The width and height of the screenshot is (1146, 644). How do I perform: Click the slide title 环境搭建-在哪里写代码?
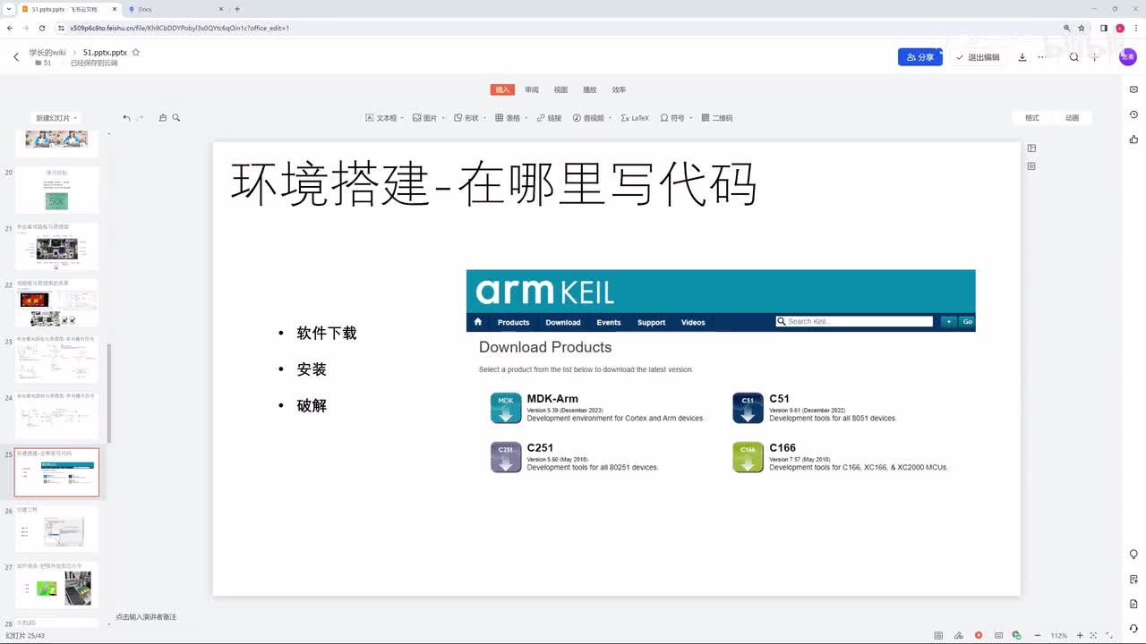[x=494, y=184]
